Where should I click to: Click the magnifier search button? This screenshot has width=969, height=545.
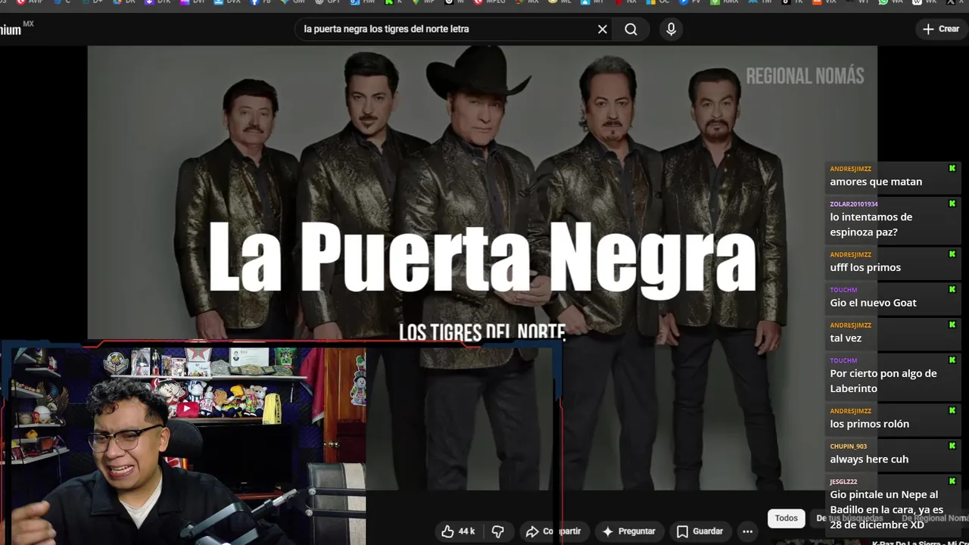[x=631, y=29]
